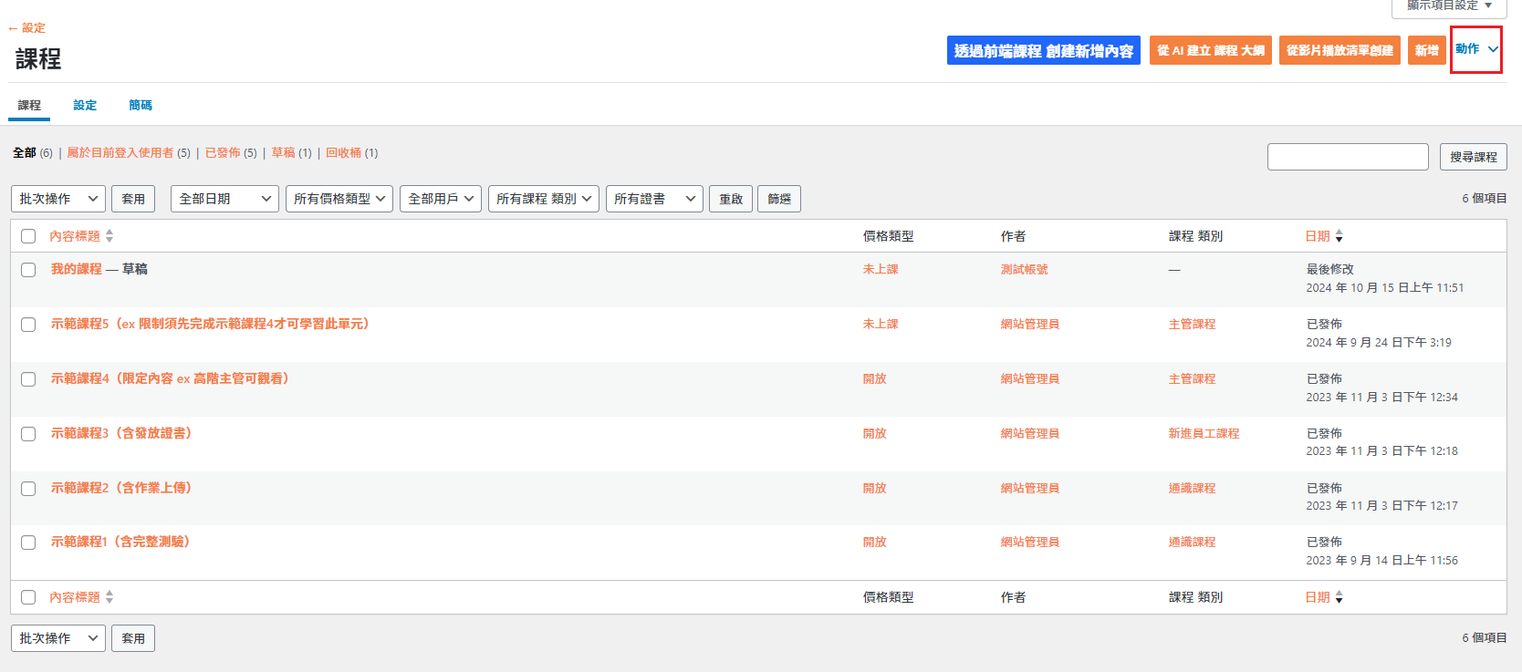Click sort arrows beside 日期 column header

click(1339, 236)
